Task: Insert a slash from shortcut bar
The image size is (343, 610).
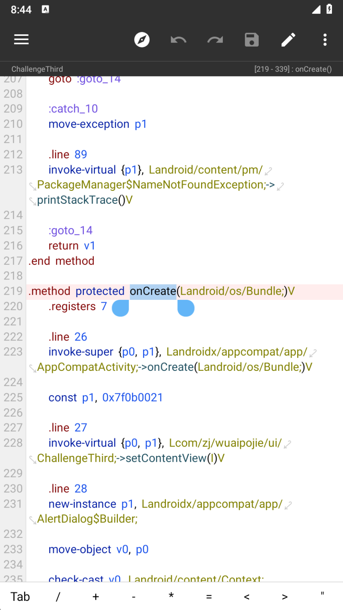Action: (58, 596)
